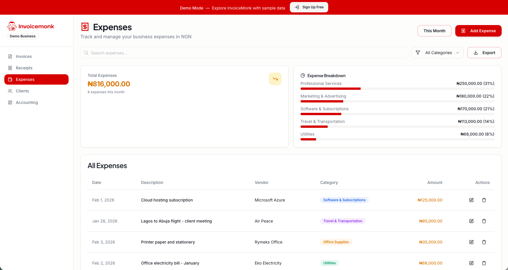Click the ₦816,000.00 total expenses amount
508x270 pixels.
109,84
